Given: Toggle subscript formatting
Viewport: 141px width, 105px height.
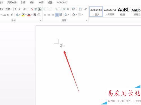Looking at the screenshot, I should point(8,15).
